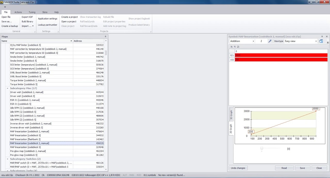
Task: Click Save as... in the ribbon
Action: click(x=7, y=21)
